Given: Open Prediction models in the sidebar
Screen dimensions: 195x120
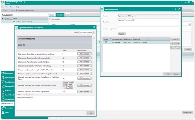Looking at the screenshot, I should [x=8, y=82].
